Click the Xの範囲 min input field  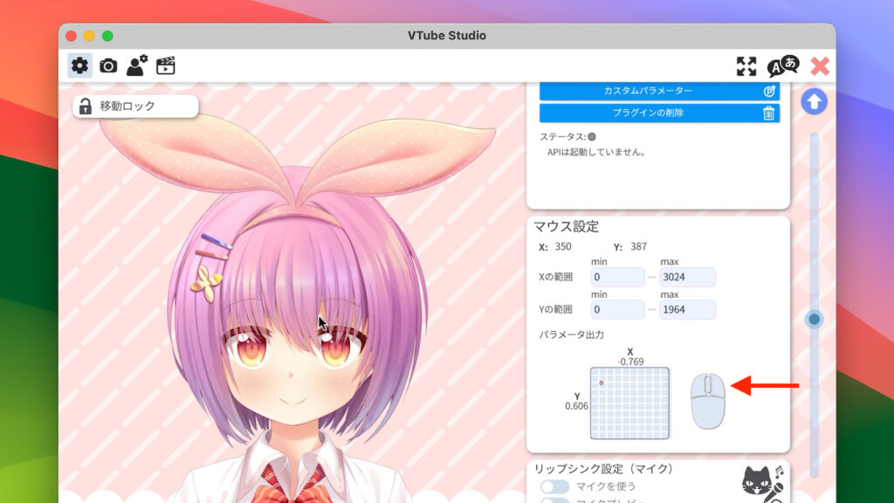point(617,277)
